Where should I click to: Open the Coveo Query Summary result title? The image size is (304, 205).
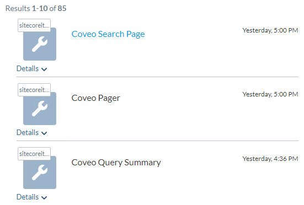(116, 163)
